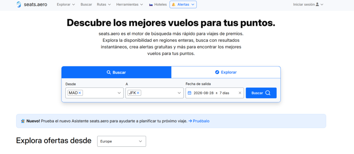Open the Alertas dropdown button
The width and height of the screenshot is (354, 154).
(x=183, y=4)
